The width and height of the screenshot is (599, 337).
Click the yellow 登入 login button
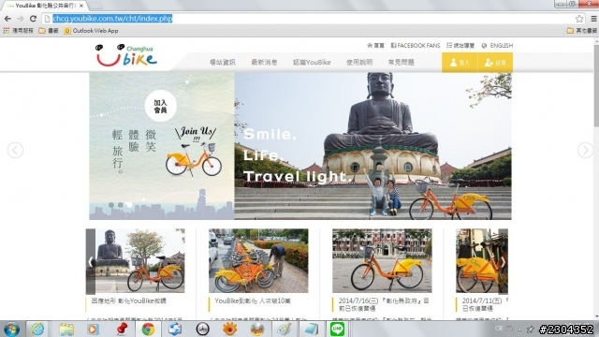460,63
